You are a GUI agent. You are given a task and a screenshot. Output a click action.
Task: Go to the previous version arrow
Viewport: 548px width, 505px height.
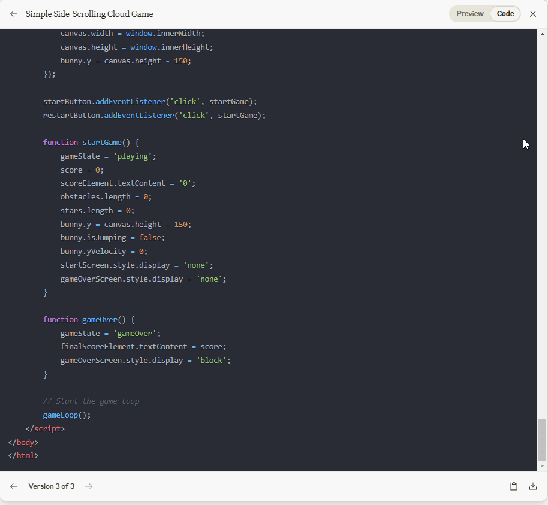[x=14, y=486]
